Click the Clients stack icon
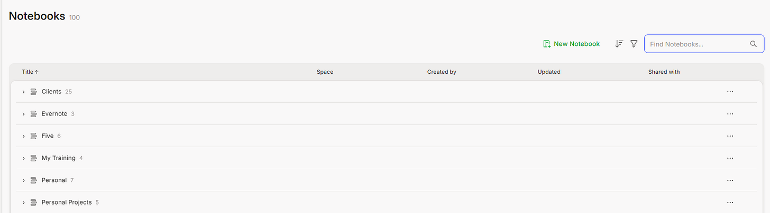Screen dimensions: 770x213 pyautogui.click(x=33, y=92)
